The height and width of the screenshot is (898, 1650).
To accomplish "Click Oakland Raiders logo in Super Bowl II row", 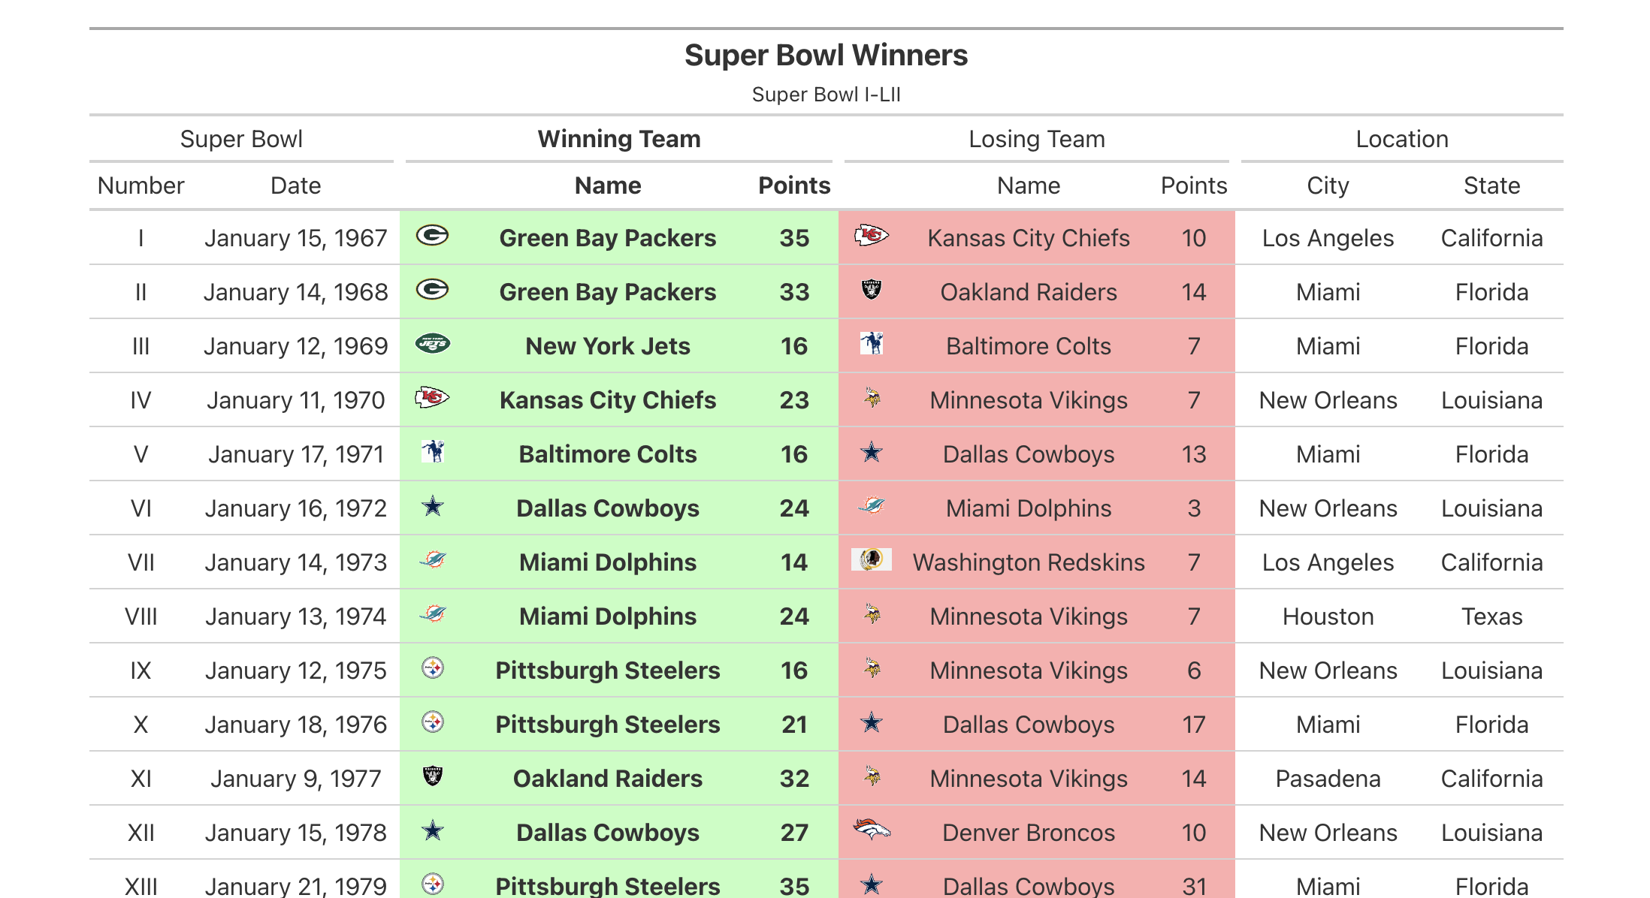I will point(872,290).
